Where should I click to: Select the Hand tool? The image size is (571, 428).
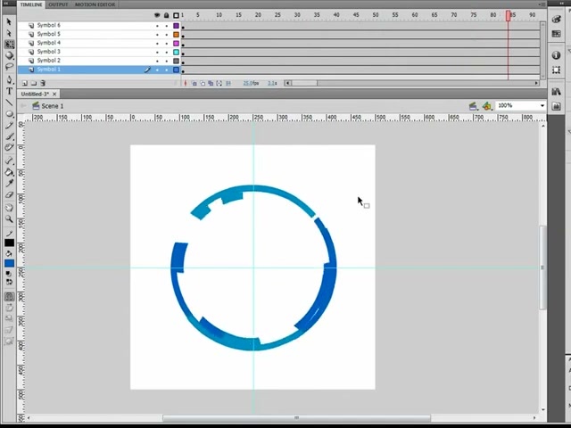click(9, 208)
